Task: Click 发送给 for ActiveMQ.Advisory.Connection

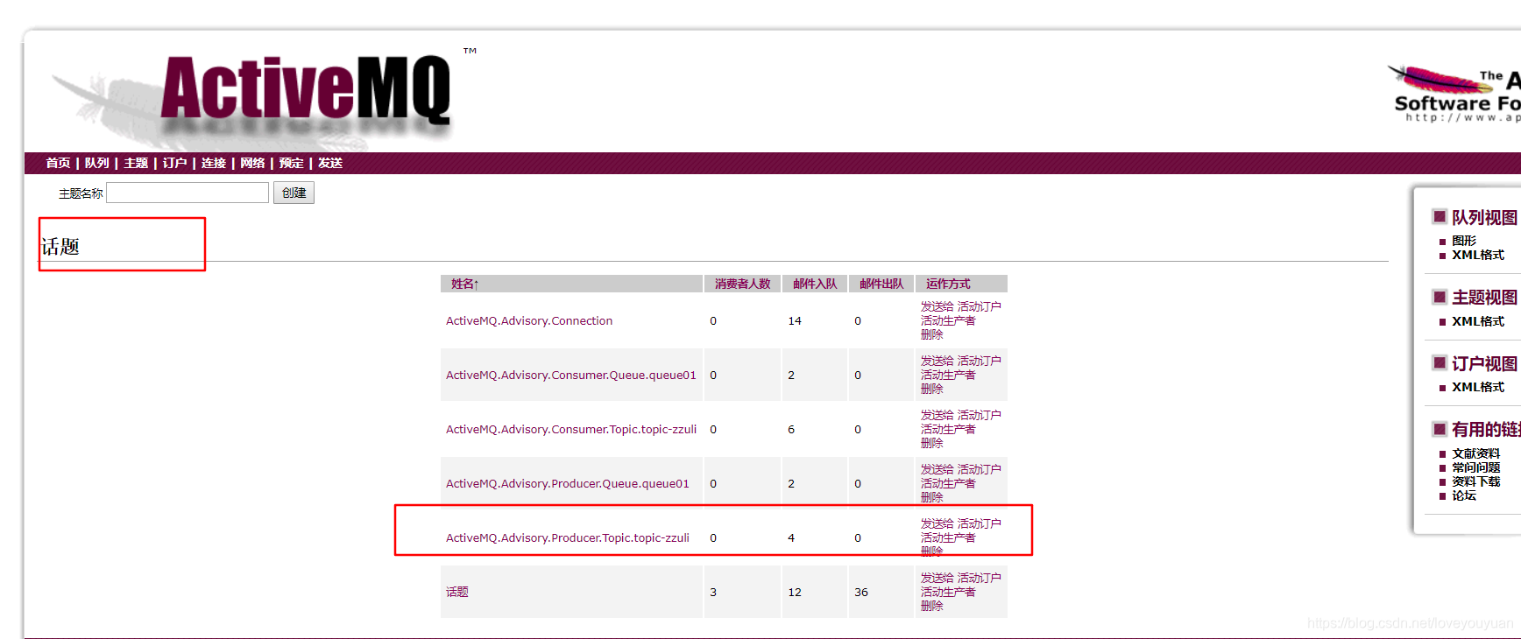Action: (937, 306)
